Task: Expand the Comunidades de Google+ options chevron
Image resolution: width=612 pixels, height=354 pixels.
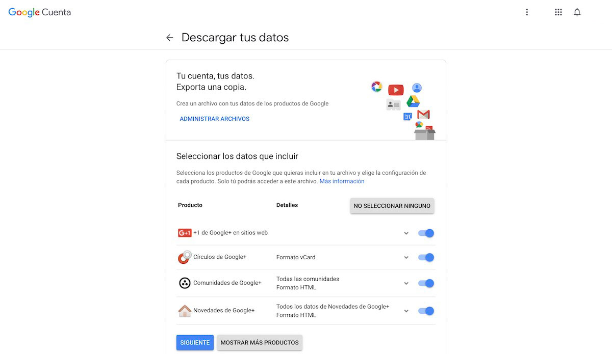Action: click(406, 283)
